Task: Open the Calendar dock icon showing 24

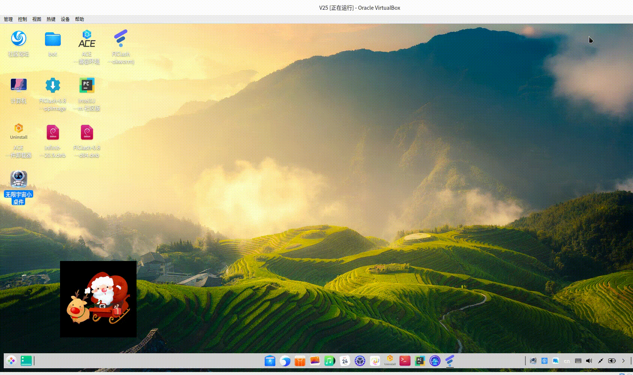Action: point(345,361)
